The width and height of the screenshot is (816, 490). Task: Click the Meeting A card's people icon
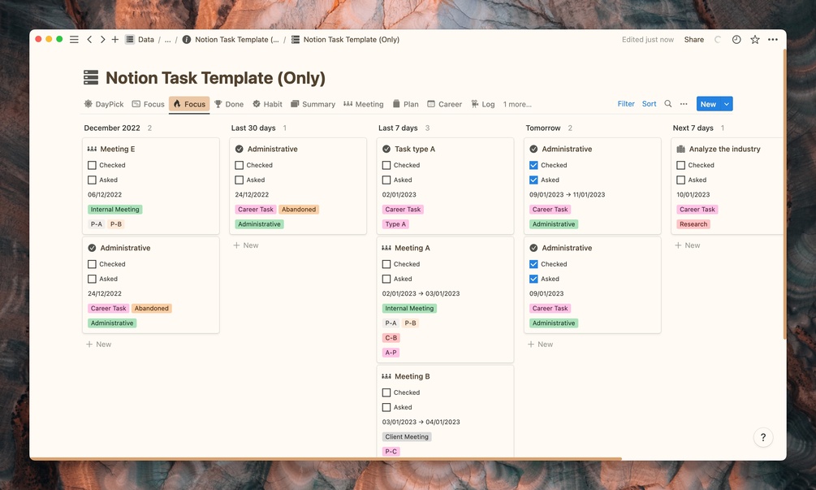point(386,248)
